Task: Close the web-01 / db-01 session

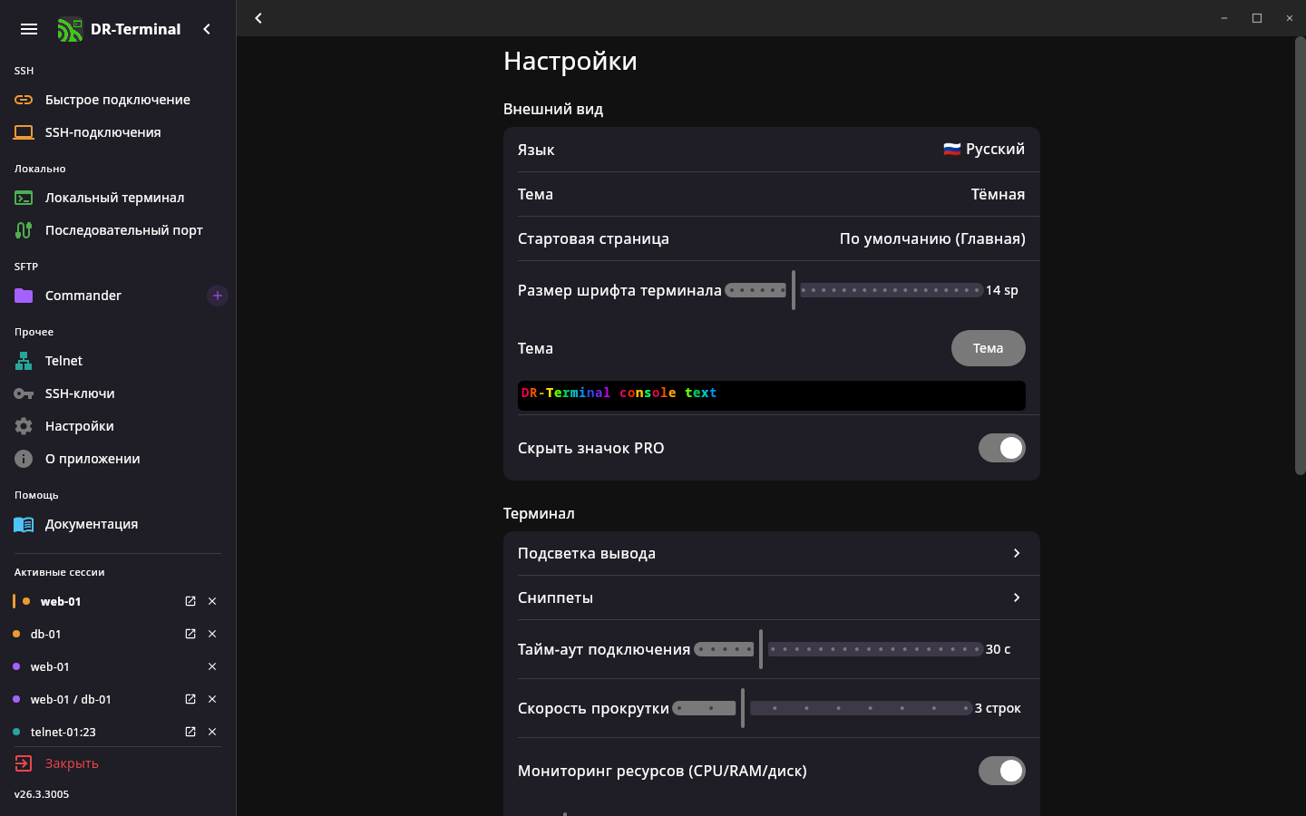Action: [212, 699]
